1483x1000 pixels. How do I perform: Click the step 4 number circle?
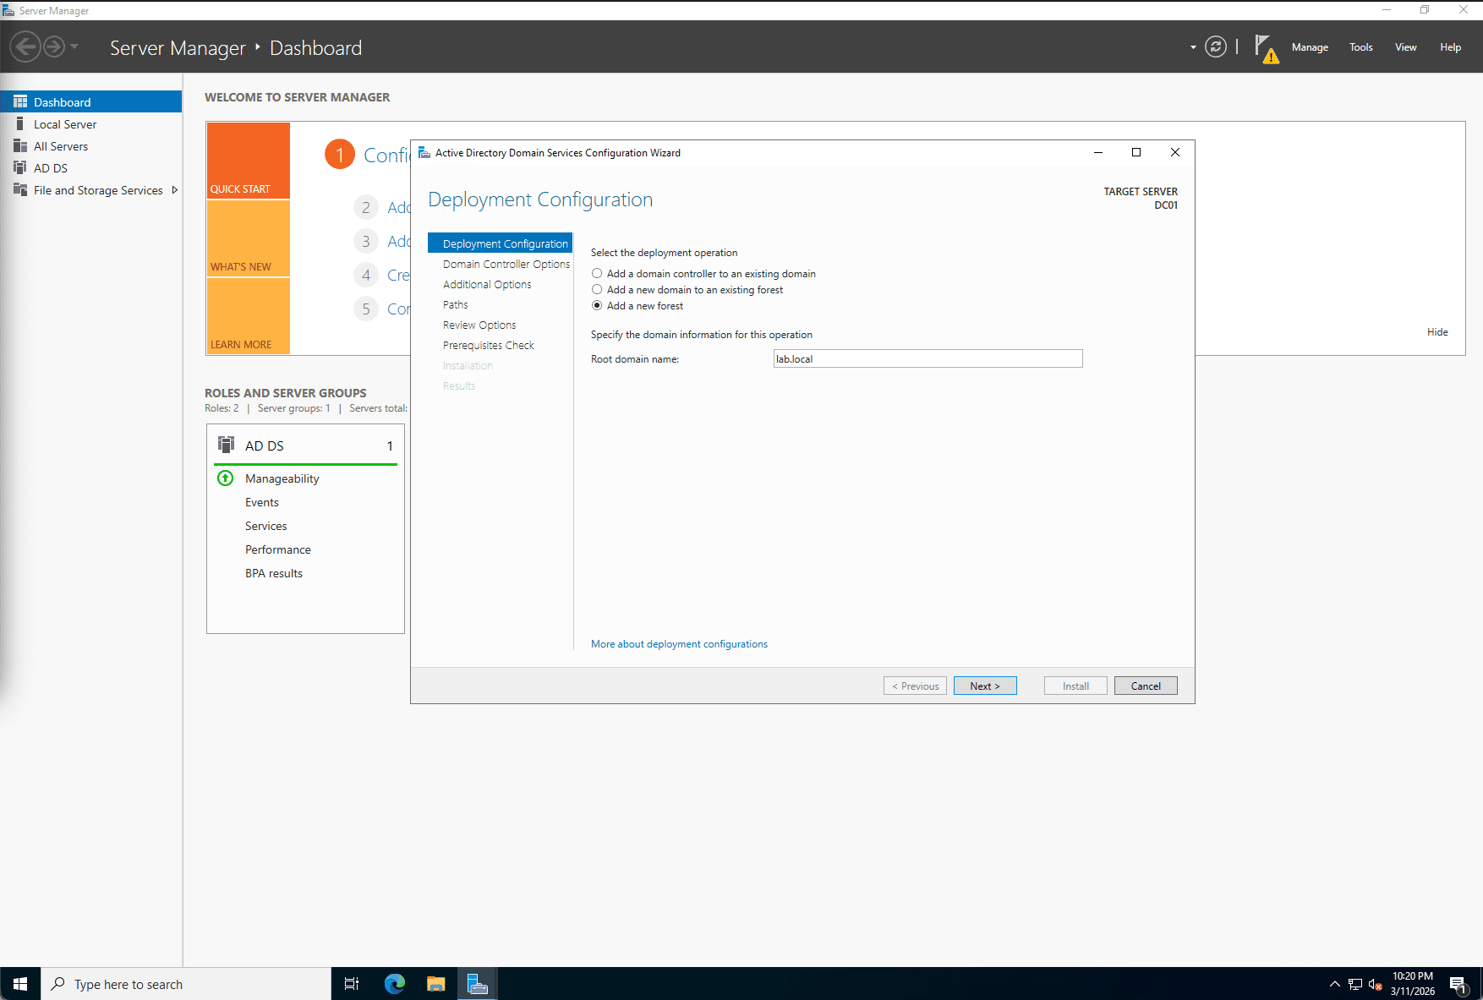(366, 275)
